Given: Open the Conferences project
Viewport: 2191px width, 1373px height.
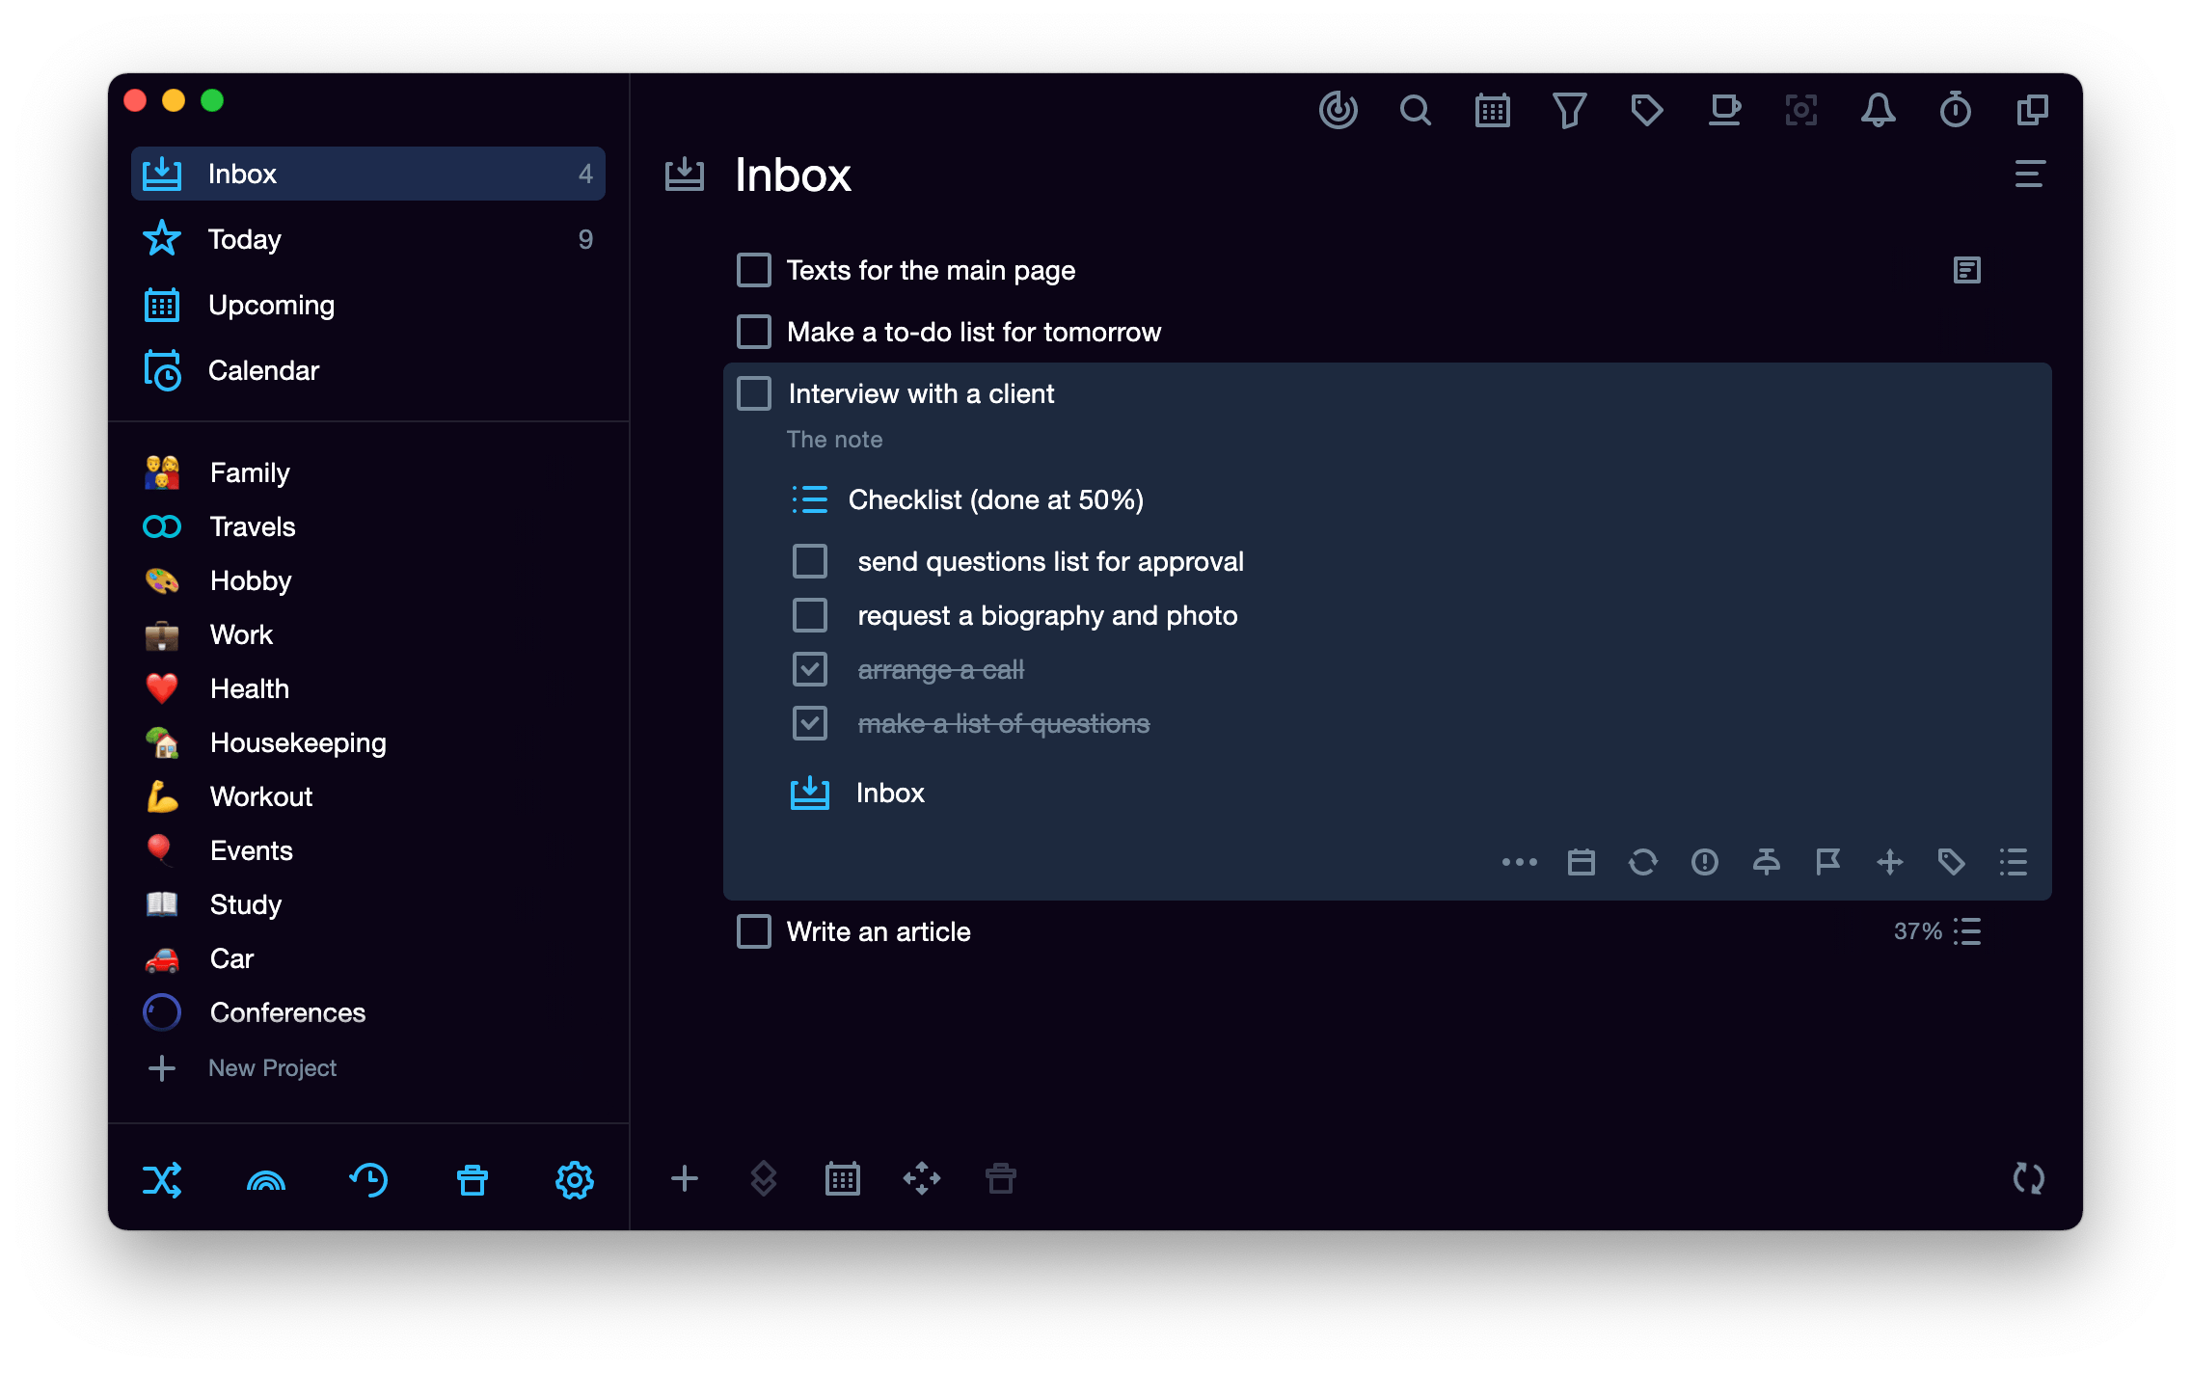Looking at the screenshot, I should pyautogui.click(x=368, y=1012).
